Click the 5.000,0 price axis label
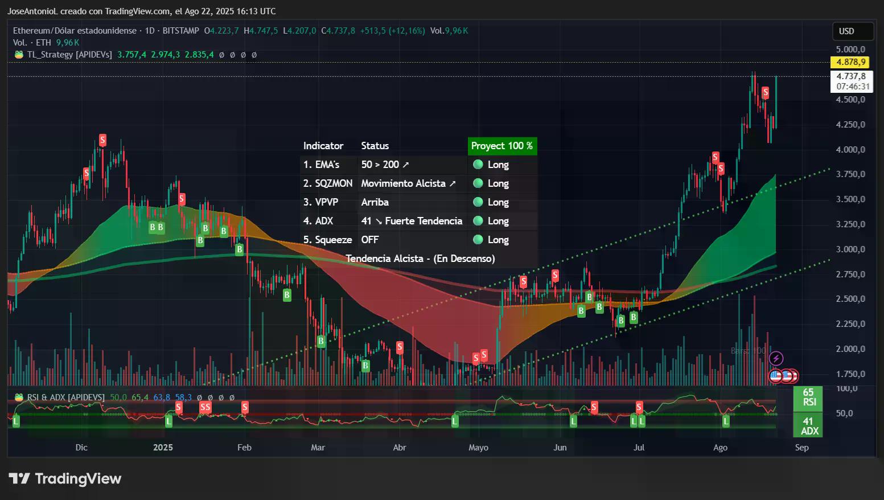The height and width of the screenshot is (500, 884). tap(850, 50)
